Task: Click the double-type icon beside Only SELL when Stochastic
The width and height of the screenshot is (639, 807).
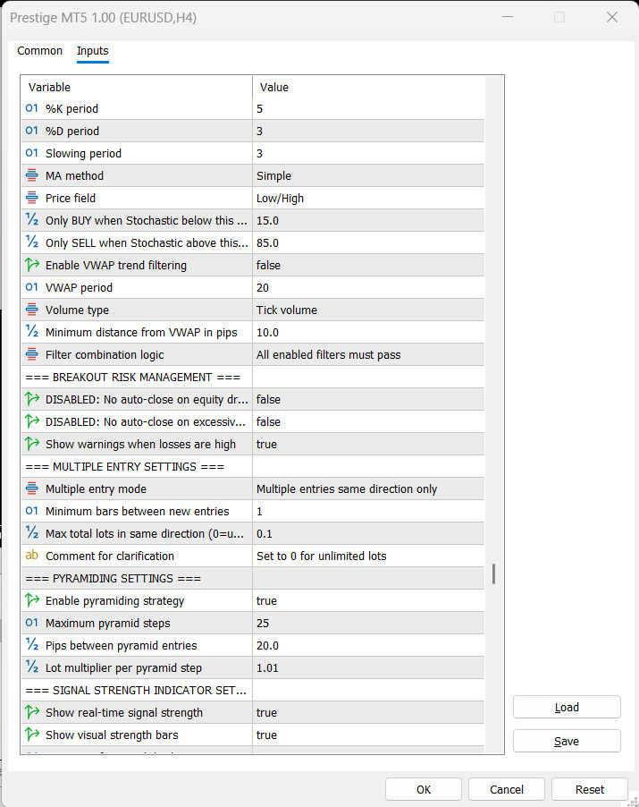Action: (32, 243)
